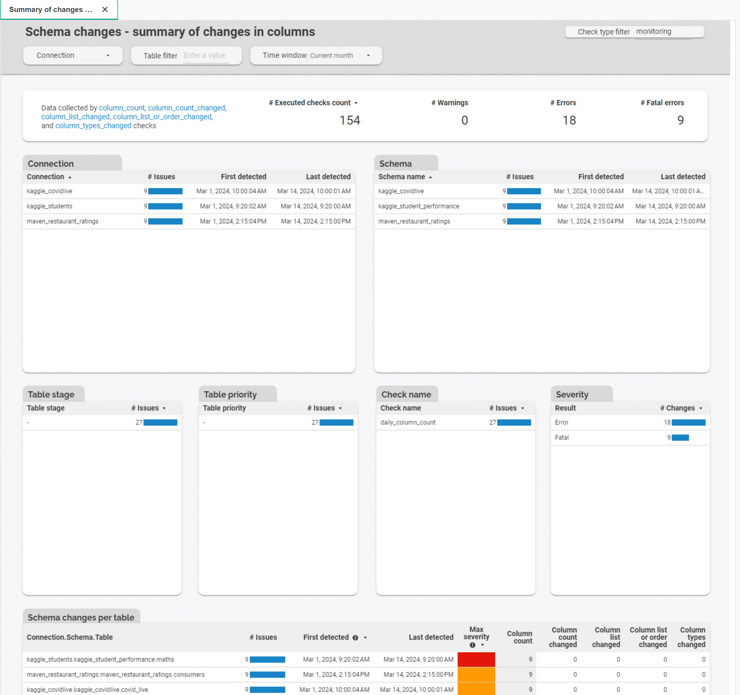Open the column_count_changed check link
Image resolution: width=740 pixels, height=695 pixels.
186,108
